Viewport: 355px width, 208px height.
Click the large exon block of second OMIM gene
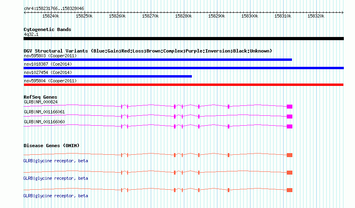pos(290,173)
